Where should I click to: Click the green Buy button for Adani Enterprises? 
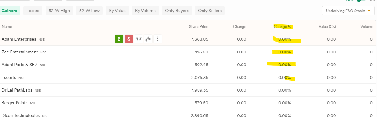click(119, 39)
